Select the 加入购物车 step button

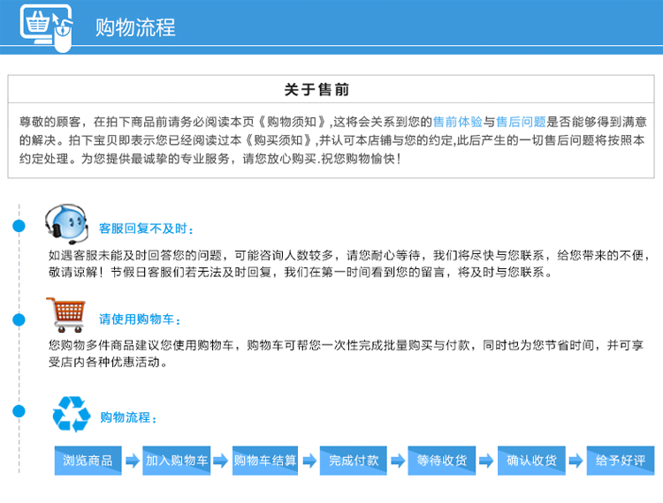pos(177,461)
